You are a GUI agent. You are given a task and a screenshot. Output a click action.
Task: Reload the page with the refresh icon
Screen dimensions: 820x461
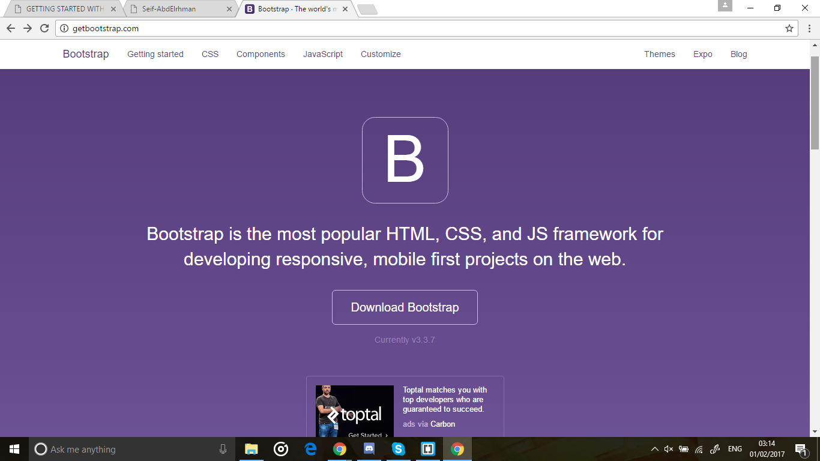tap(44, 28)
